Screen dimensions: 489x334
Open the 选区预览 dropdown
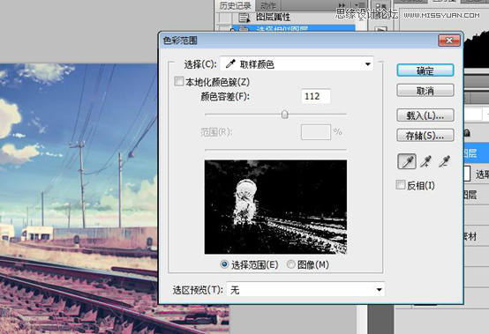305,289
